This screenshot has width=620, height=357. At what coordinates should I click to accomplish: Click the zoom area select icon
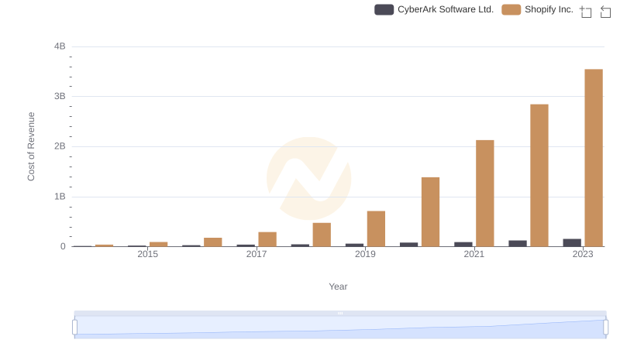point(586,12)
